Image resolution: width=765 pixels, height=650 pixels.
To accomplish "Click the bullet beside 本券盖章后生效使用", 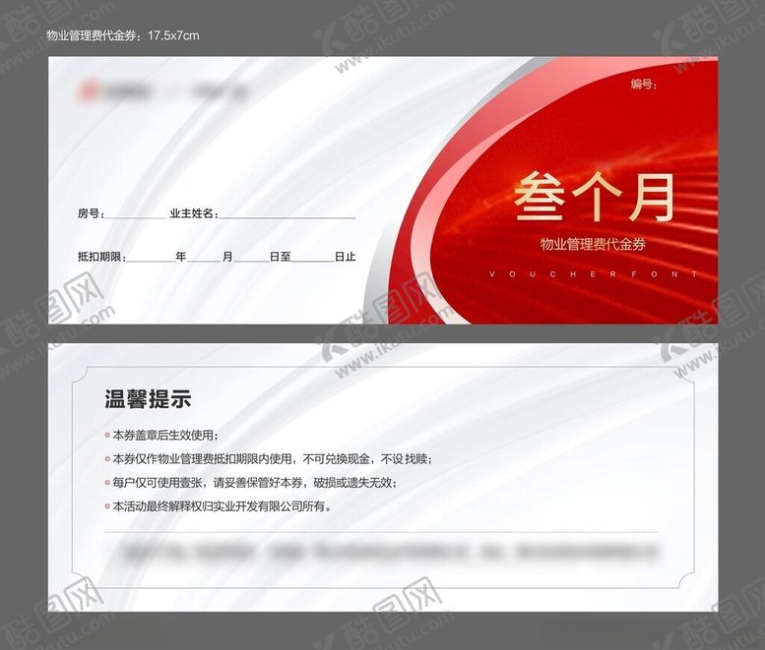I will 107,435.
